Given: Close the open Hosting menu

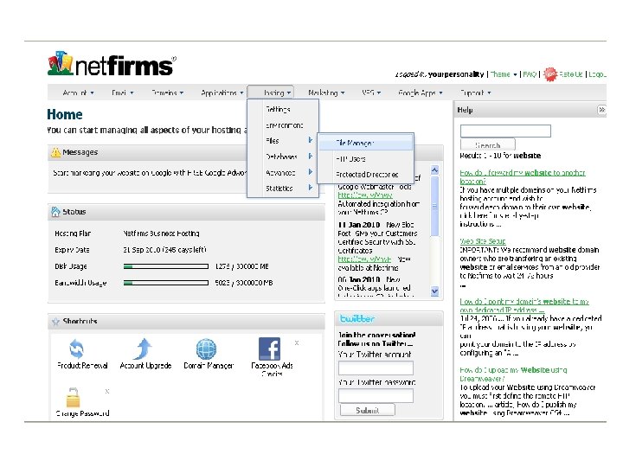Looking at the screenshot, I should [x=270, y=93].
